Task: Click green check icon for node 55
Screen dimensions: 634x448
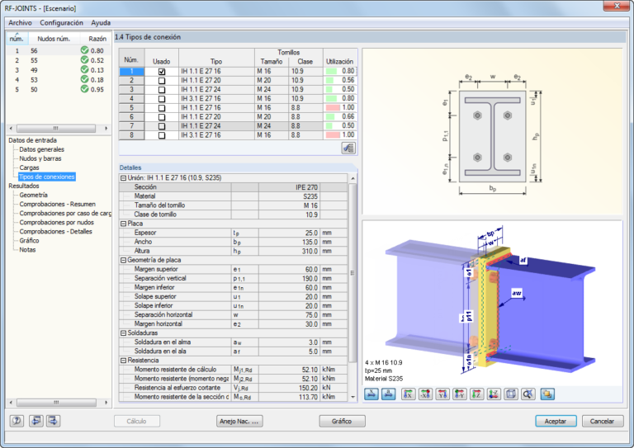Action: point(84,59)
